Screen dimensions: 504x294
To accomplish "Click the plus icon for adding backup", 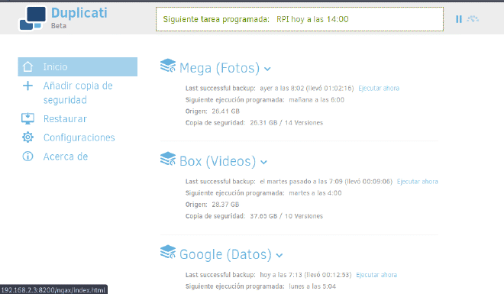I will click(27, 86).
